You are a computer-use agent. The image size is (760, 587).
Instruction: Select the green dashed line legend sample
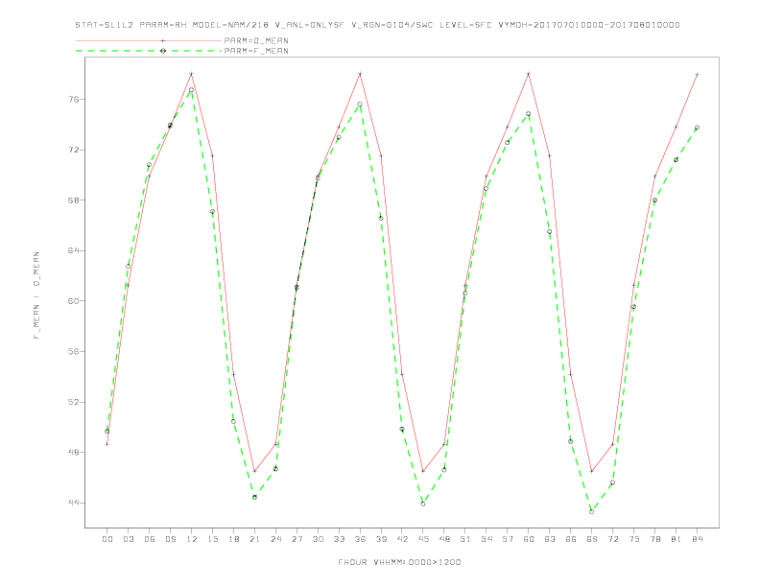click(149, 51)
